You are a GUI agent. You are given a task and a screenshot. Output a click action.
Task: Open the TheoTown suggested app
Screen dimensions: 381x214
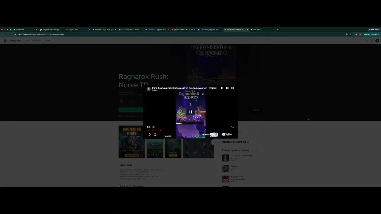coord(225,169)
